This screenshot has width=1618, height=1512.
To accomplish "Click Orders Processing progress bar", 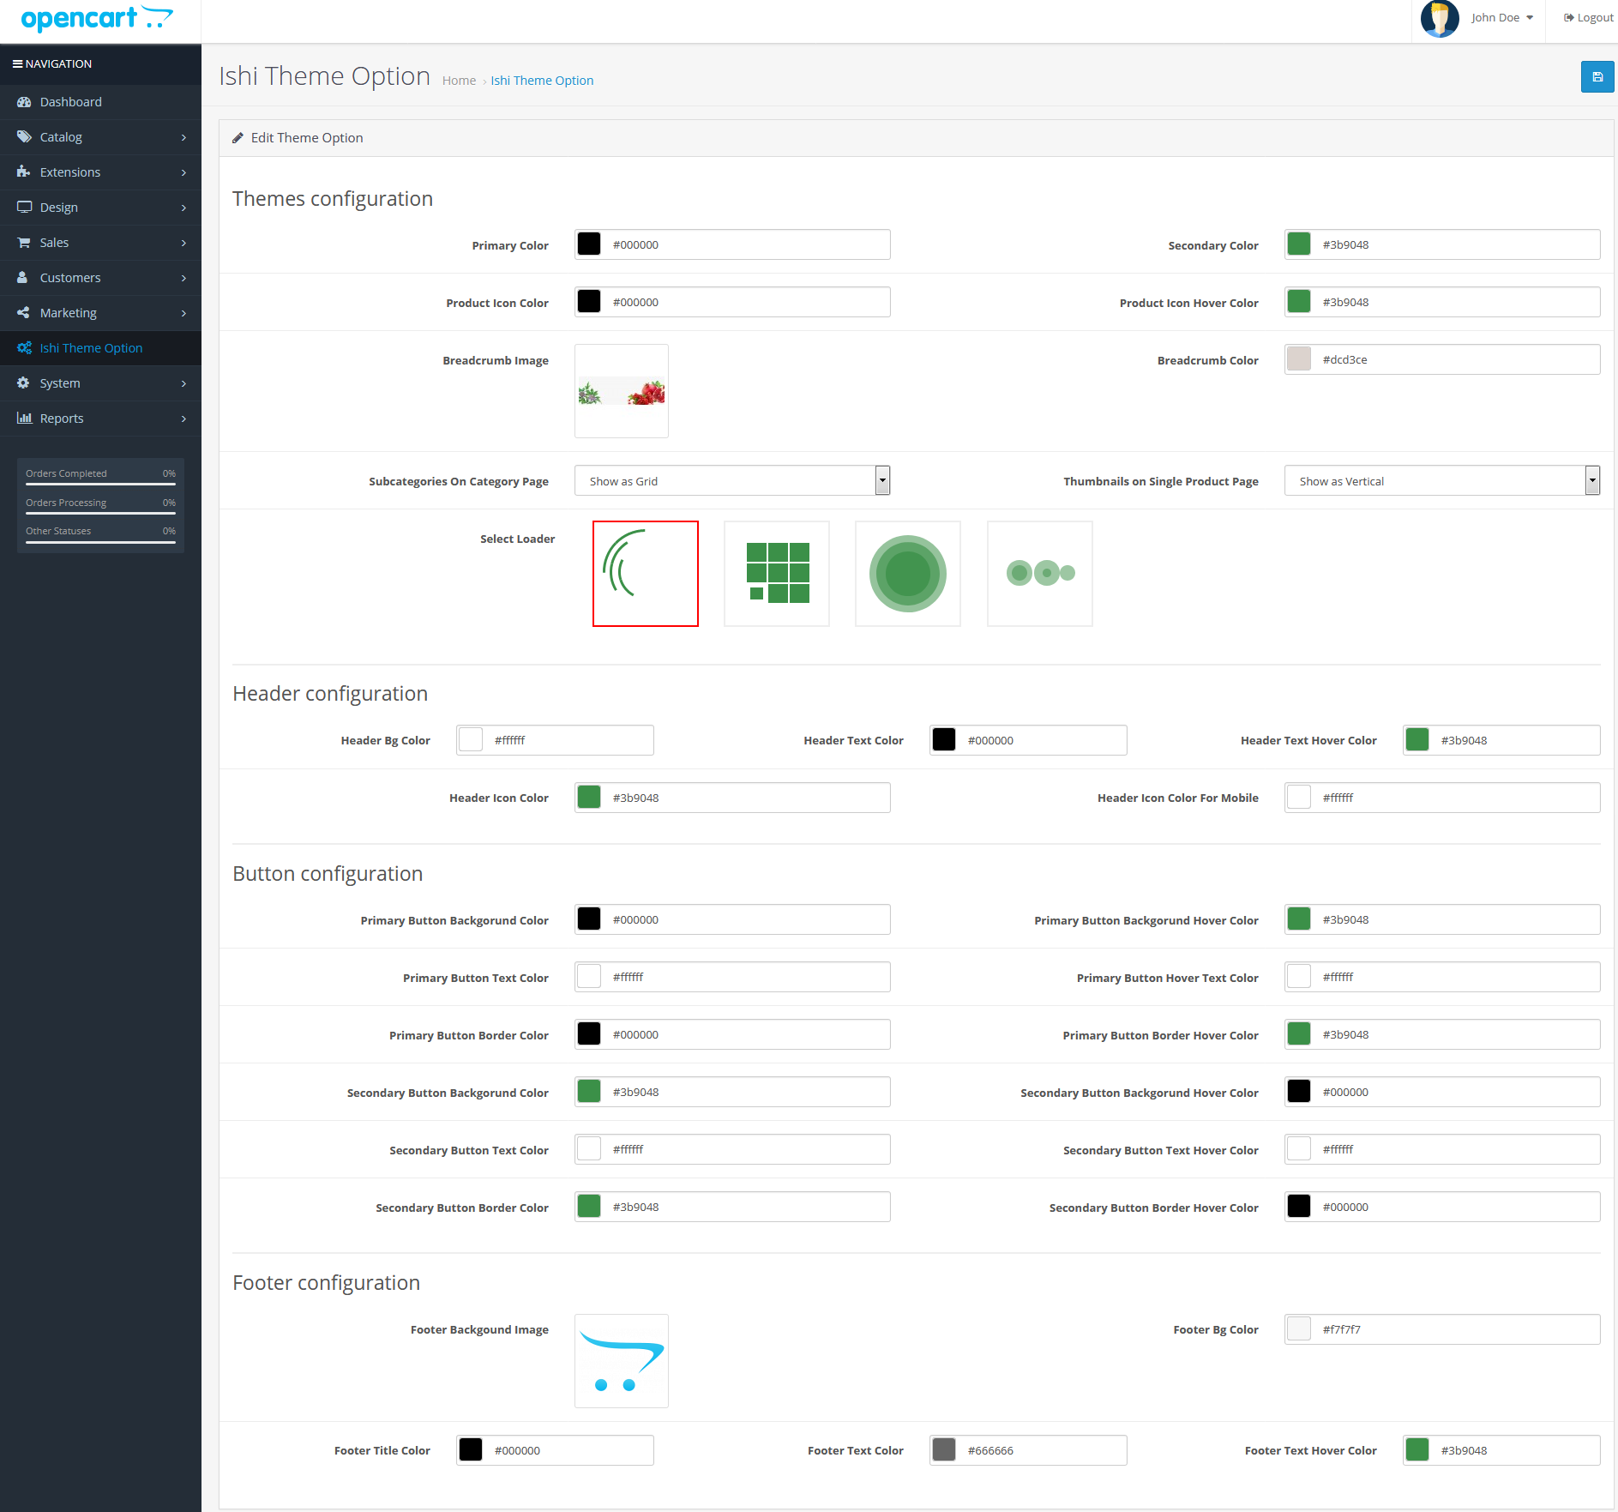I will click(x=100, y=514).
